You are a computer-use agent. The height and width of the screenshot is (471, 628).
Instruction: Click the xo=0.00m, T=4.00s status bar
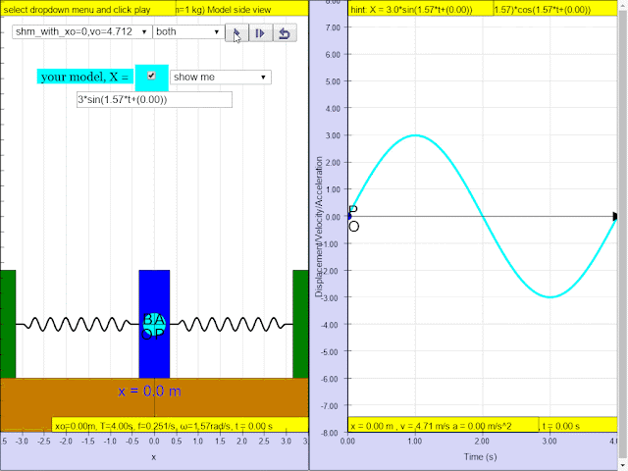180,425
